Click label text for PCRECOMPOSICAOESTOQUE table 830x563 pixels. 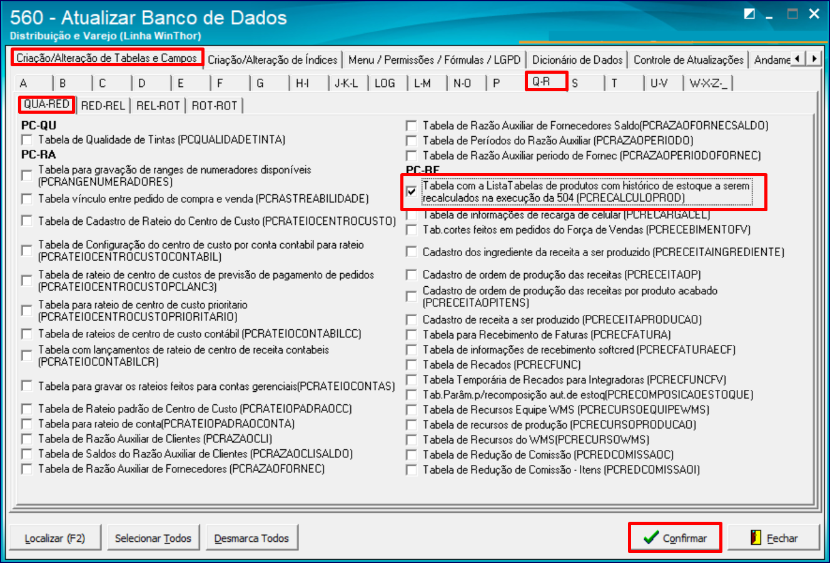click(x=588, y=395)
